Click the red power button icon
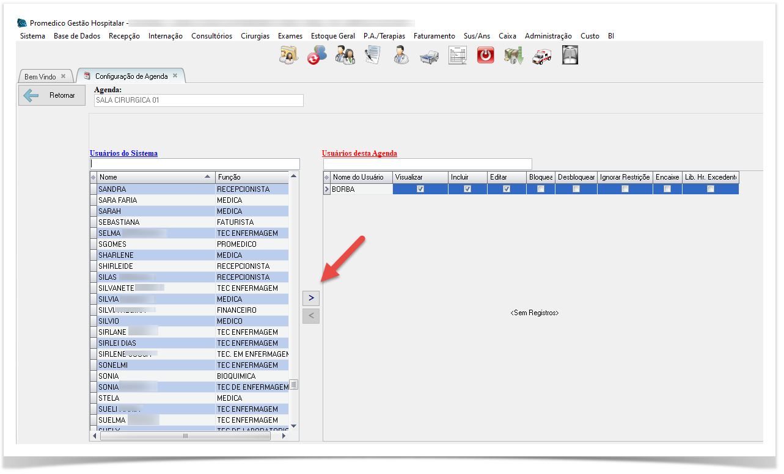 click(x=485, y=56)
